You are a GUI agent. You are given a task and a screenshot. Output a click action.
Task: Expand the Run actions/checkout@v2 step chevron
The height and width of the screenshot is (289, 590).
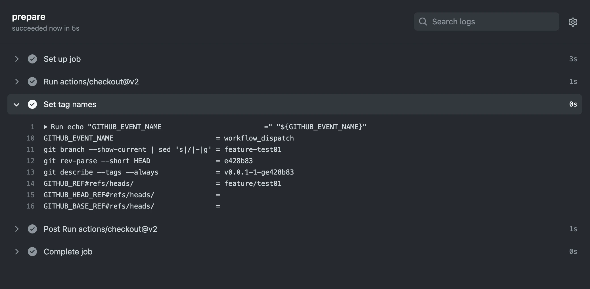click(17, 82)
